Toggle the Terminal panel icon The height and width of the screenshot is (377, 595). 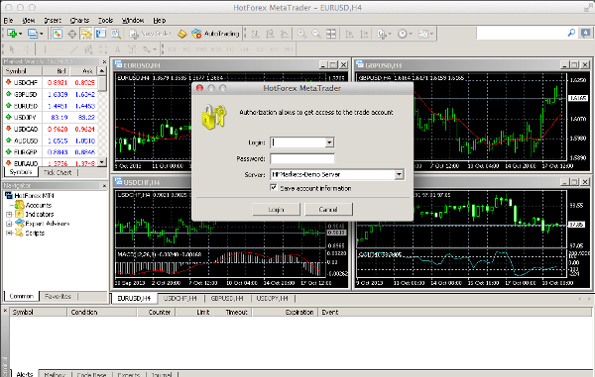[100, 34]
